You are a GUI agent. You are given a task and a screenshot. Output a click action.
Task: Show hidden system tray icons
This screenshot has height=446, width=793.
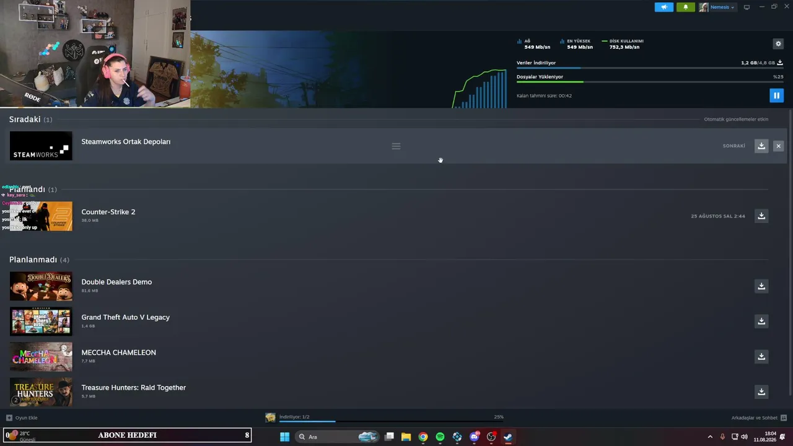click(x=710, y=437)
